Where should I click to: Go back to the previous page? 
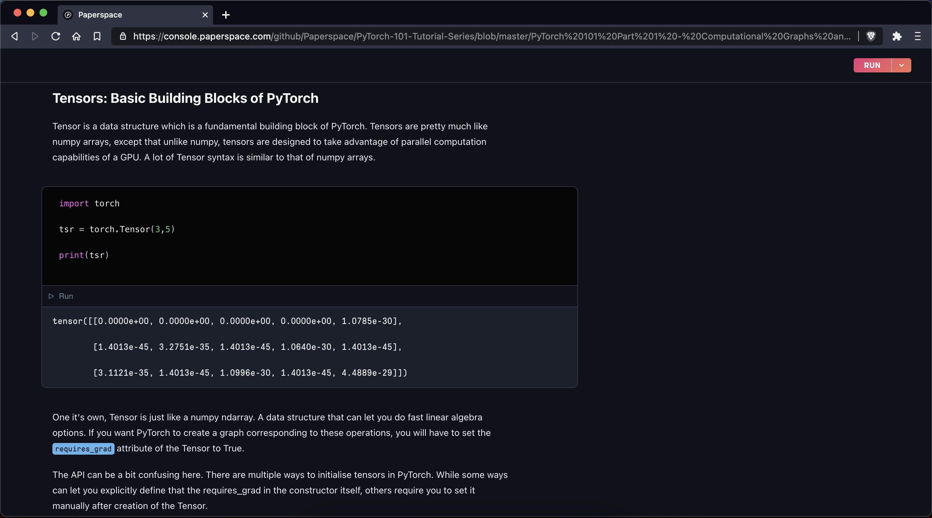15,36
